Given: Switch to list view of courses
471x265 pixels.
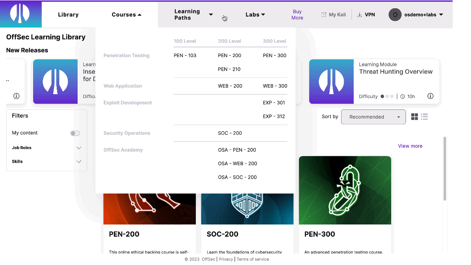Looking at the screenshot, I should point(424,116).
